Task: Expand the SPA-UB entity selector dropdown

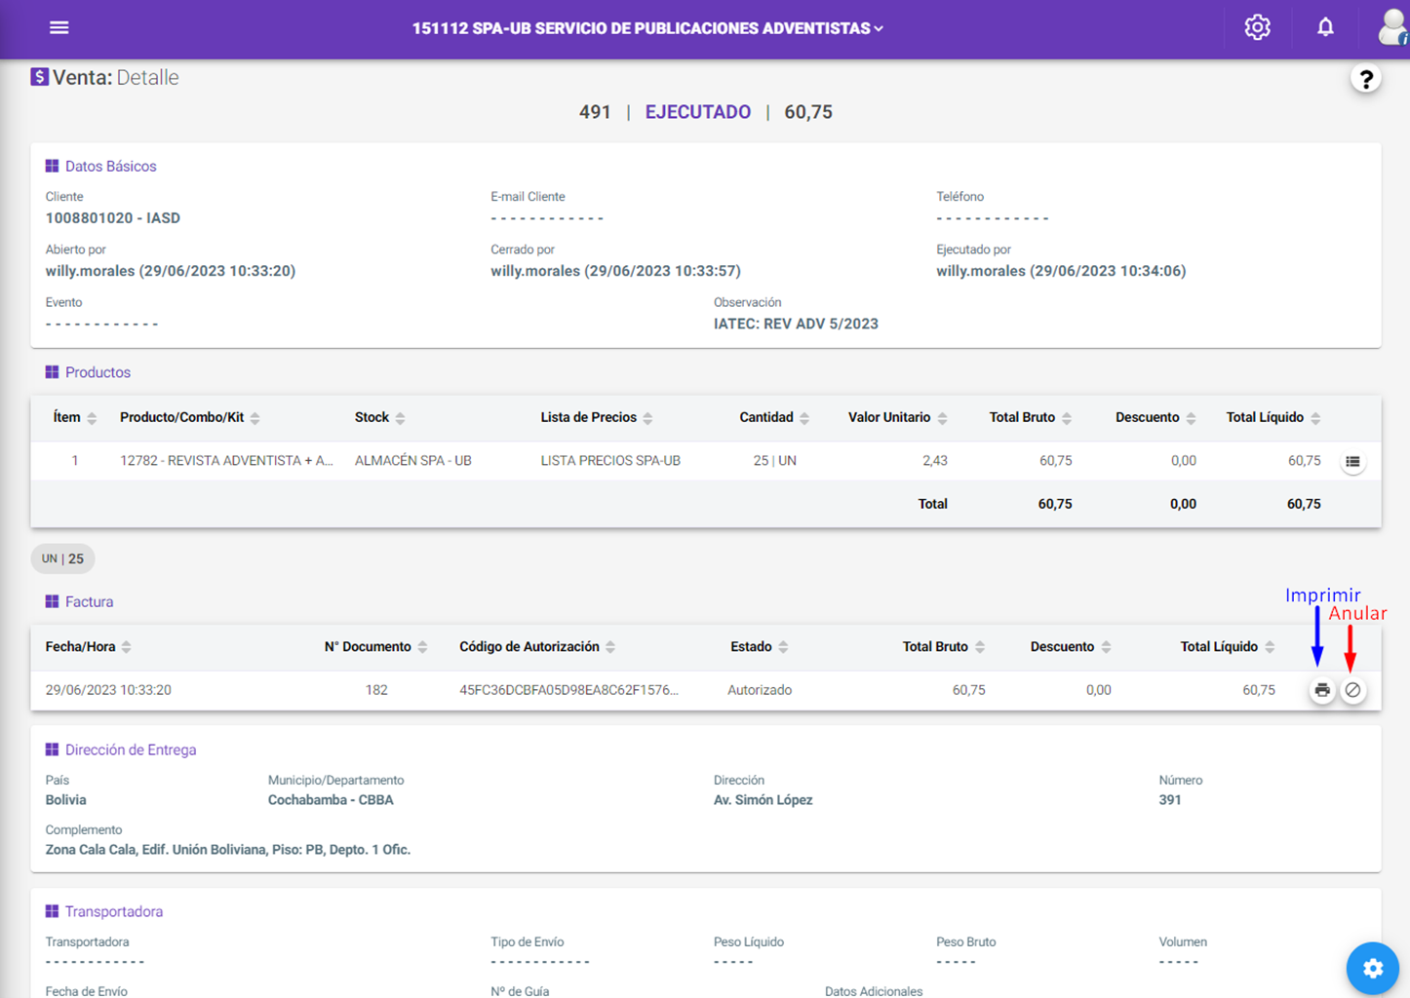Action: point(647,28)
